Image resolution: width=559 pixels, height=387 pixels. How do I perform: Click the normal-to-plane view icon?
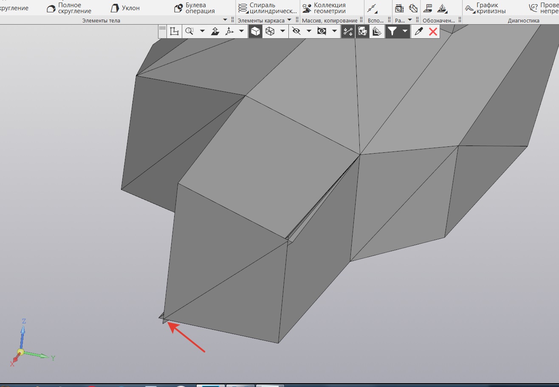(x=215, y=31)
